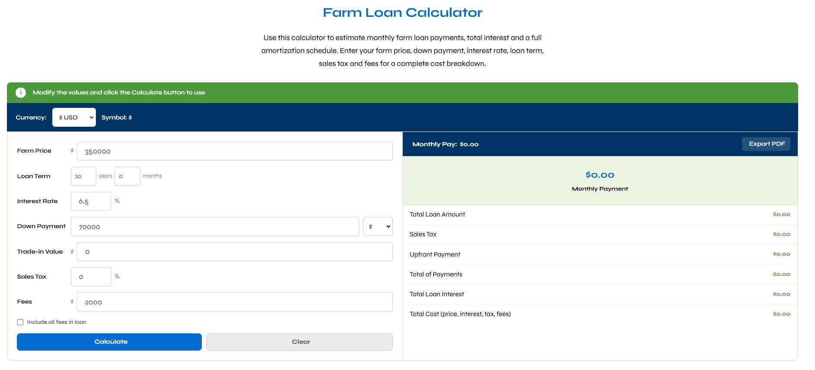Click the Total Cost result row
The height and width of the screenshot is (370, 815).
(x=600, y=314)
